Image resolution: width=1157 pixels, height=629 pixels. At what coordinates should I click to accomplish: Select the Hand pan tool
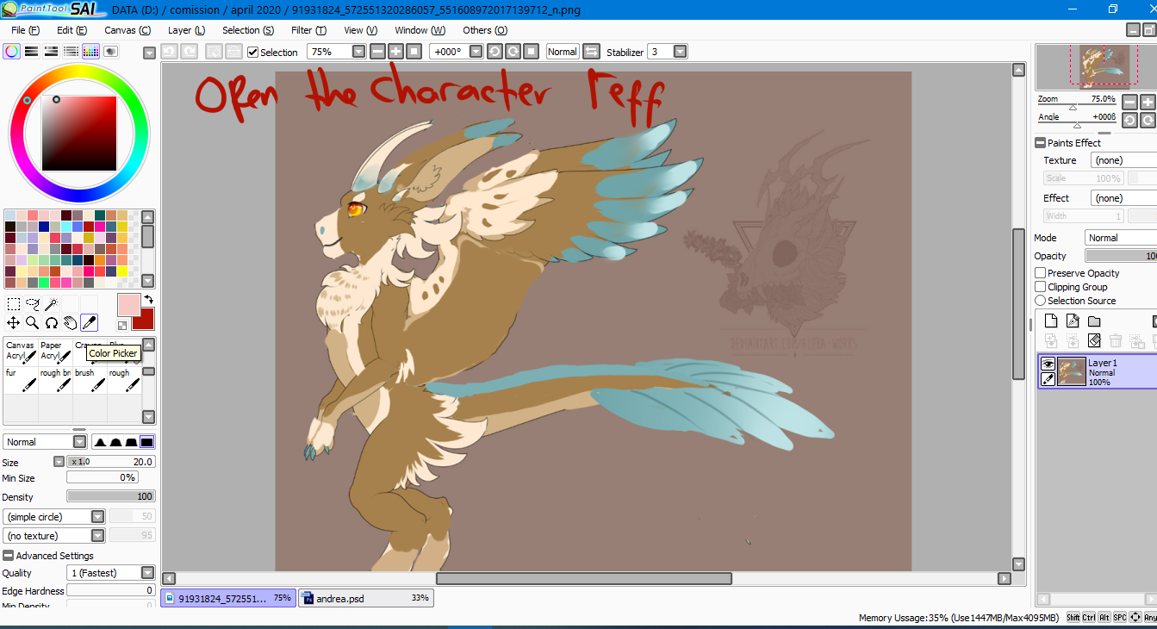point(71,323)
